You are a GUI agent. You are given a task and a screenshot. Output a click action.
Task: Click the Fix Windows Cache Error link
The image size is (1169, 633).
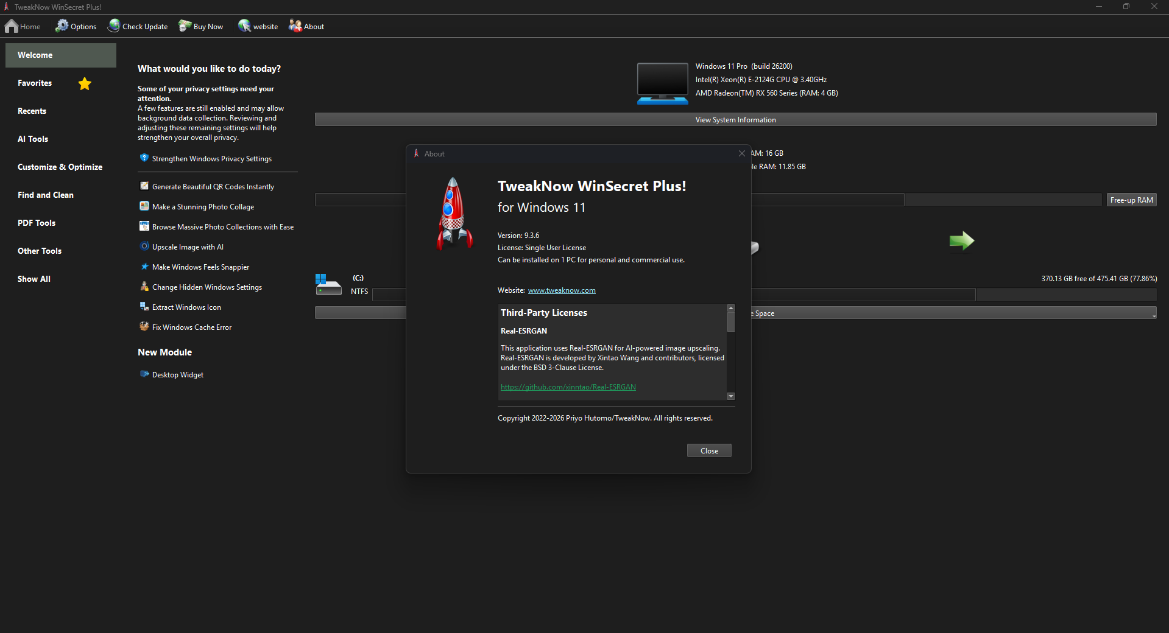(192, 327)
